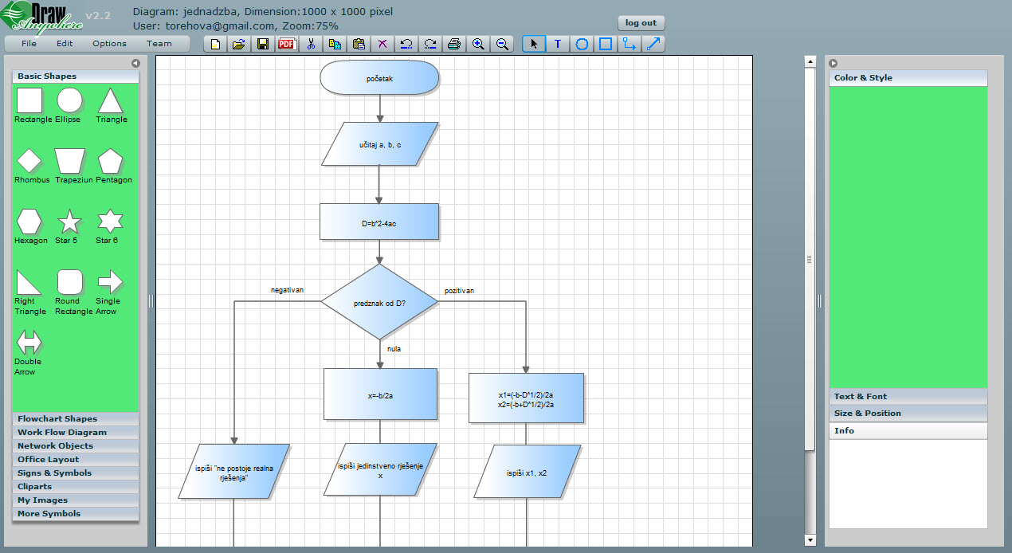The height and width of the screenshot is (553, 1012).
Task: Expand the Flowchart Shapes section
Action: coord(76,418)
